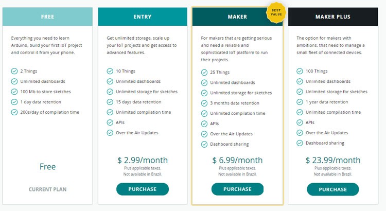Screen dimensions: 386x211
Task: Click checkmark next to "200s/day of compilation time"
Action: coord(14,112)
